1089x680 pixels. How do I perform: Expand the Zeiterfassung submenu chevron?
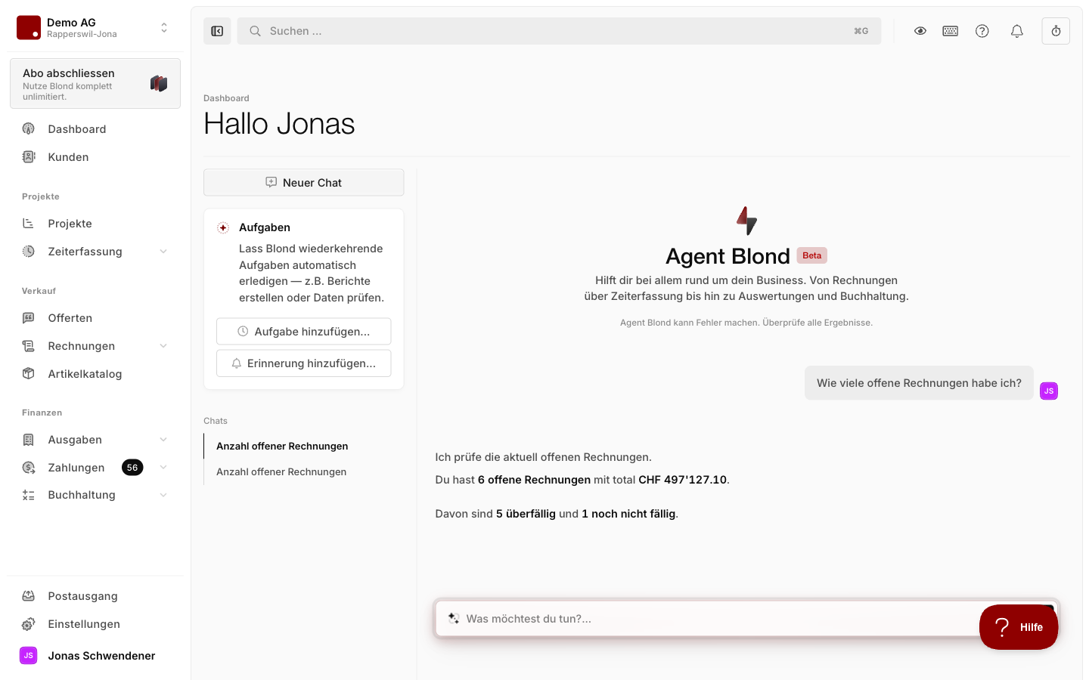[163, 252]
